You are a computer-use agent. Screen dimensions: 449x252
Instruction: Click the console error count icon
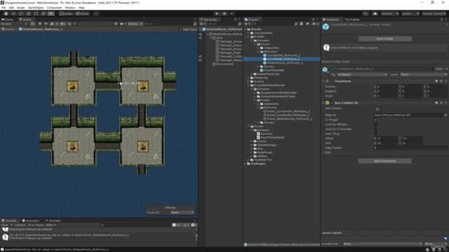pos(194,225)
